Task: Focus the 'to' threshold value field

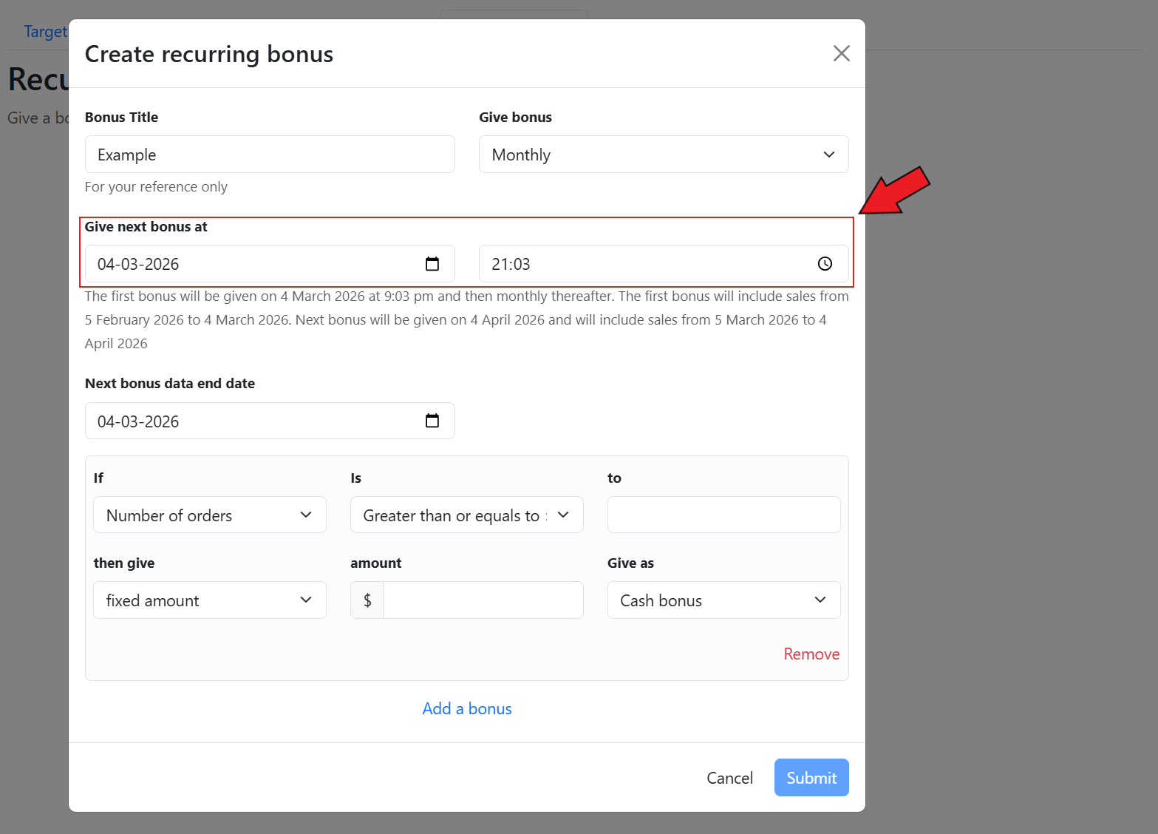Action: 723,515
